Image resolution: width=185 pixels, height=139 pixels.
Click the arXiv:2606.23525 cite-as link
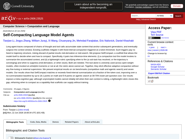click(x=21, y=95)
